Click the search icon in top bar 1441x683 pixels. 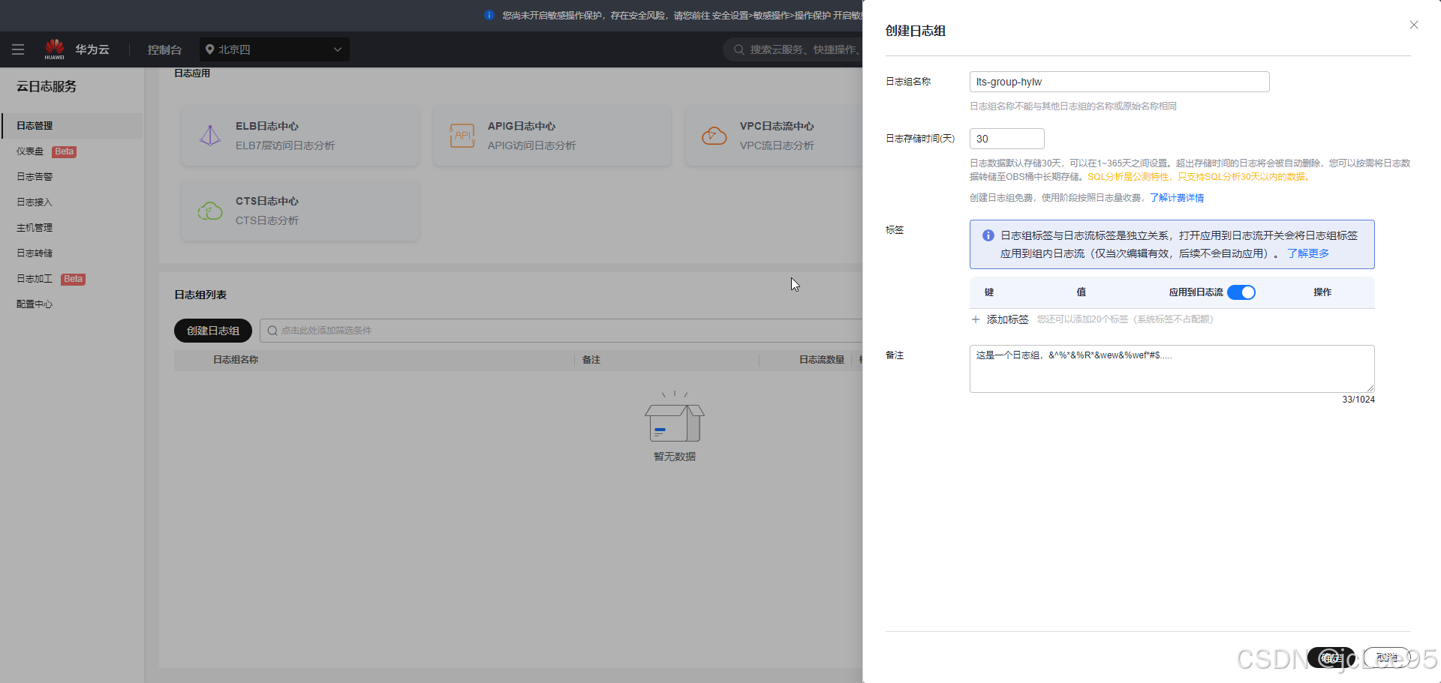click(x=739, y=49)
